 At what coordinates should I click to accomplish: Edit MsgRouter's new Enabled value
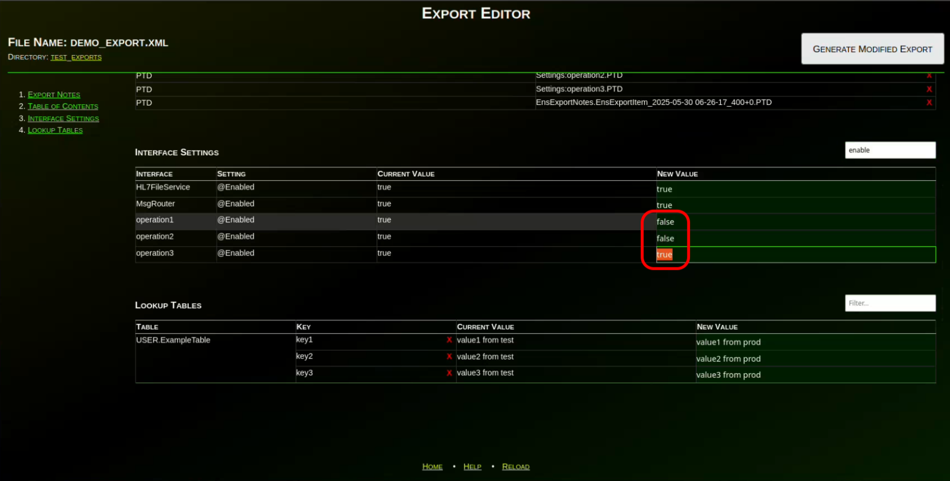[794, 205]
